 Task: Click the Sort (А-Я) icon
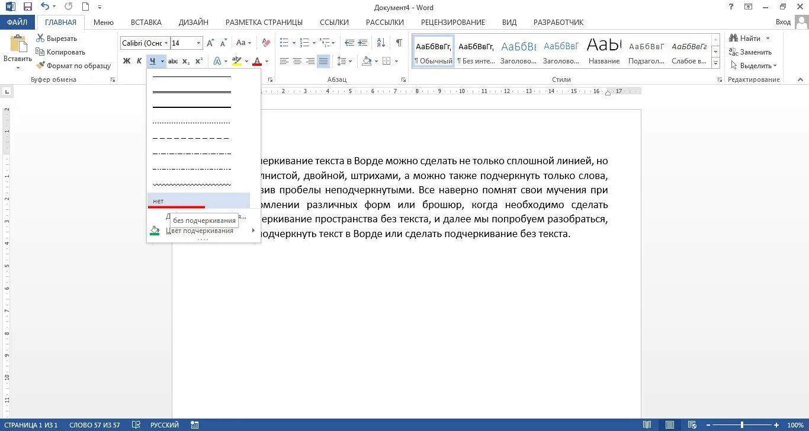(x=381, y=43)
